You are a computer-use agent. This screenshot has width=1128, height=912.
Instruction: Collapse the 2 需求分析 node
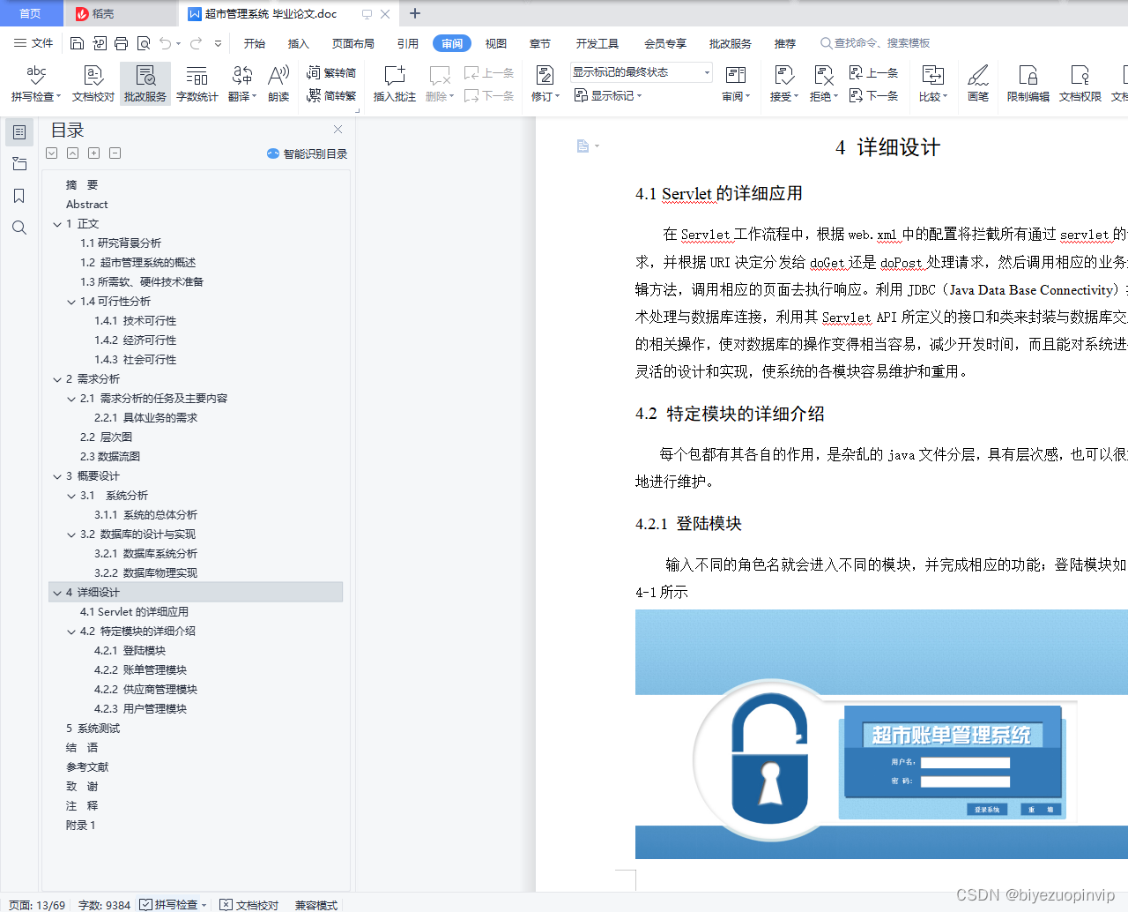[57, 379]
